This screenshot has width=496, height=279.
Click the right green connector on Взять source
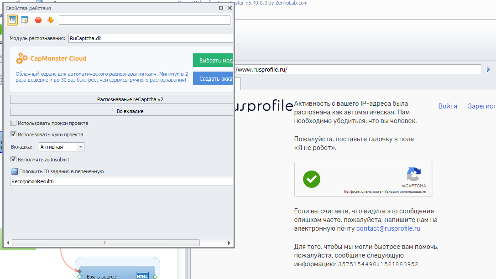[x=155, y=277]
